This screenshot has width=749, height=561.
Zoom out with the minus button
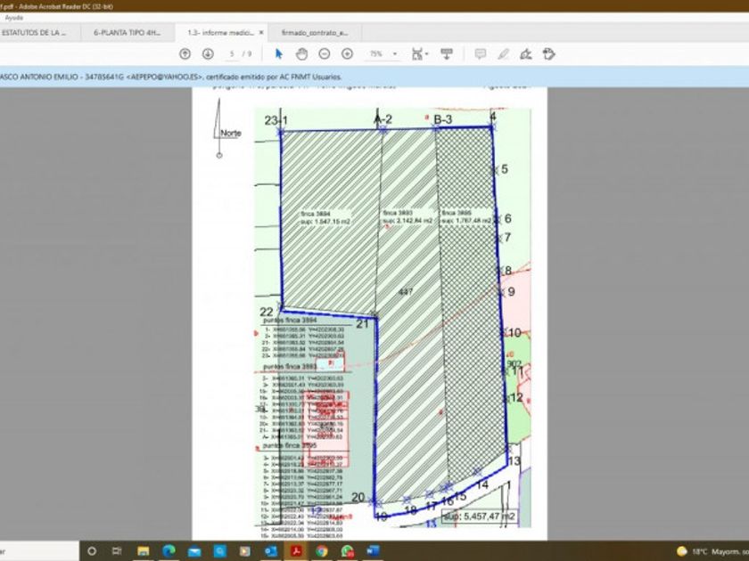[x=325, y=54]
